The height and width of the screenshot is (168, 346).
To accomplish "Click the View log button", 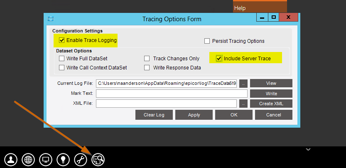I will [271, 83].
